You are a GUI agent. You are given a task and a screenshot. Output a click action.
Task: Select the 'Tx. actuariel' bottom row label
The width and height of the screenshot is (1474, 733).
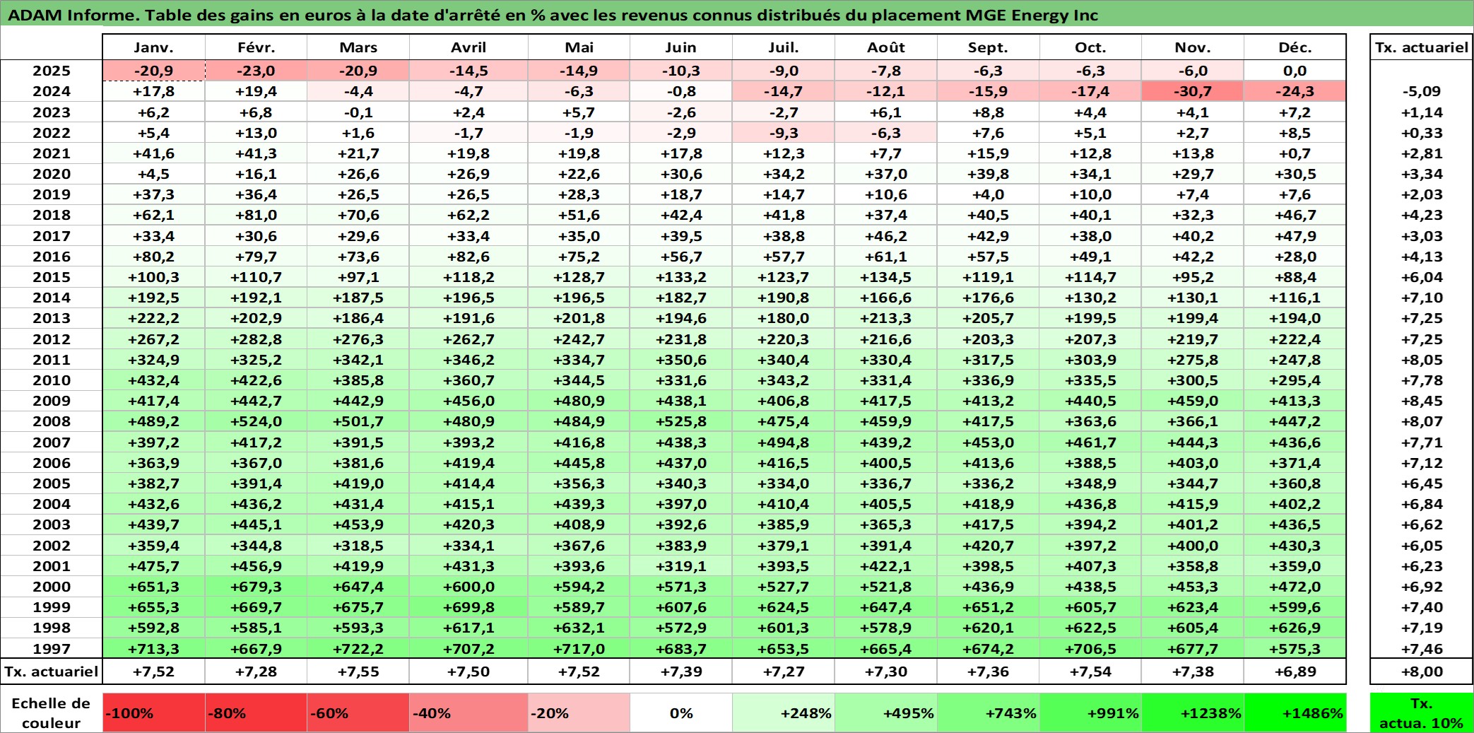tap(51, 672)
